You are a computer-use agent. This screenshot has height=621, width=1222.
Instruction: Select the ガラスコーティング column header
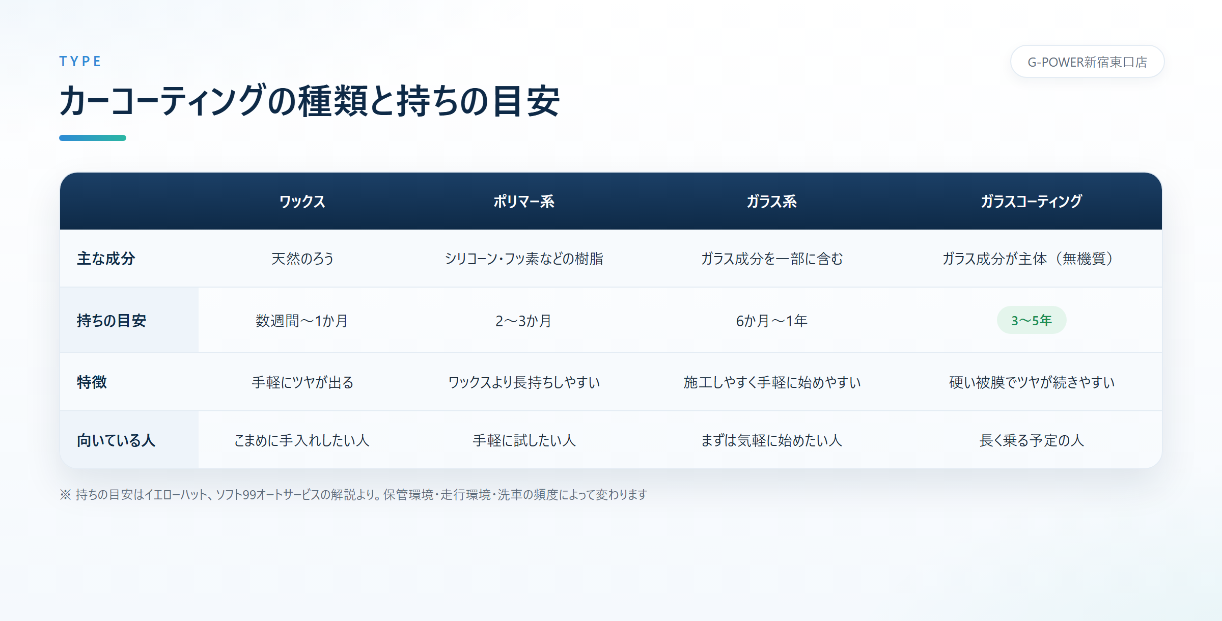[1031, 202]
